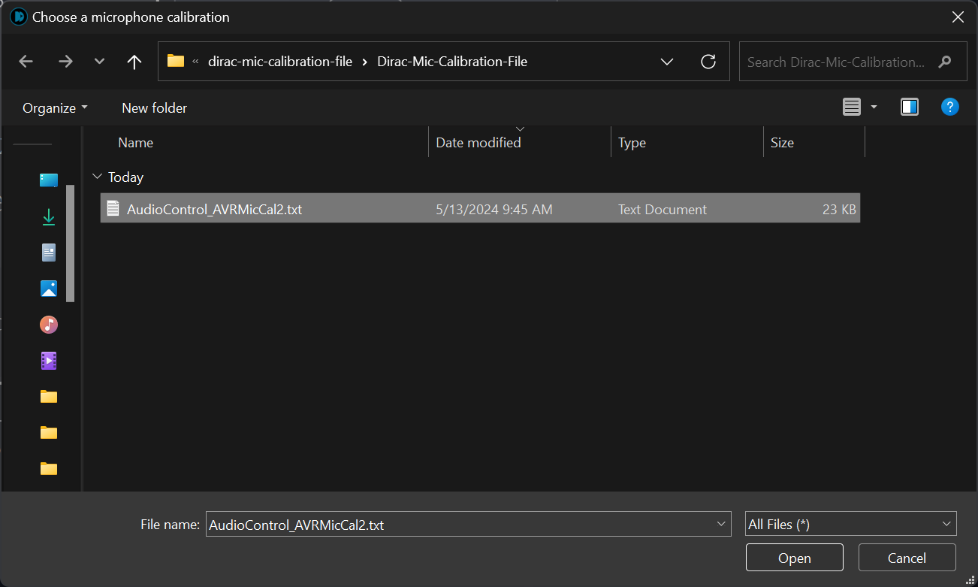The height and width of the screenshot is (587, 978).
Task: Open Downloads in the sidebar
Action: (x=49, y=216)
